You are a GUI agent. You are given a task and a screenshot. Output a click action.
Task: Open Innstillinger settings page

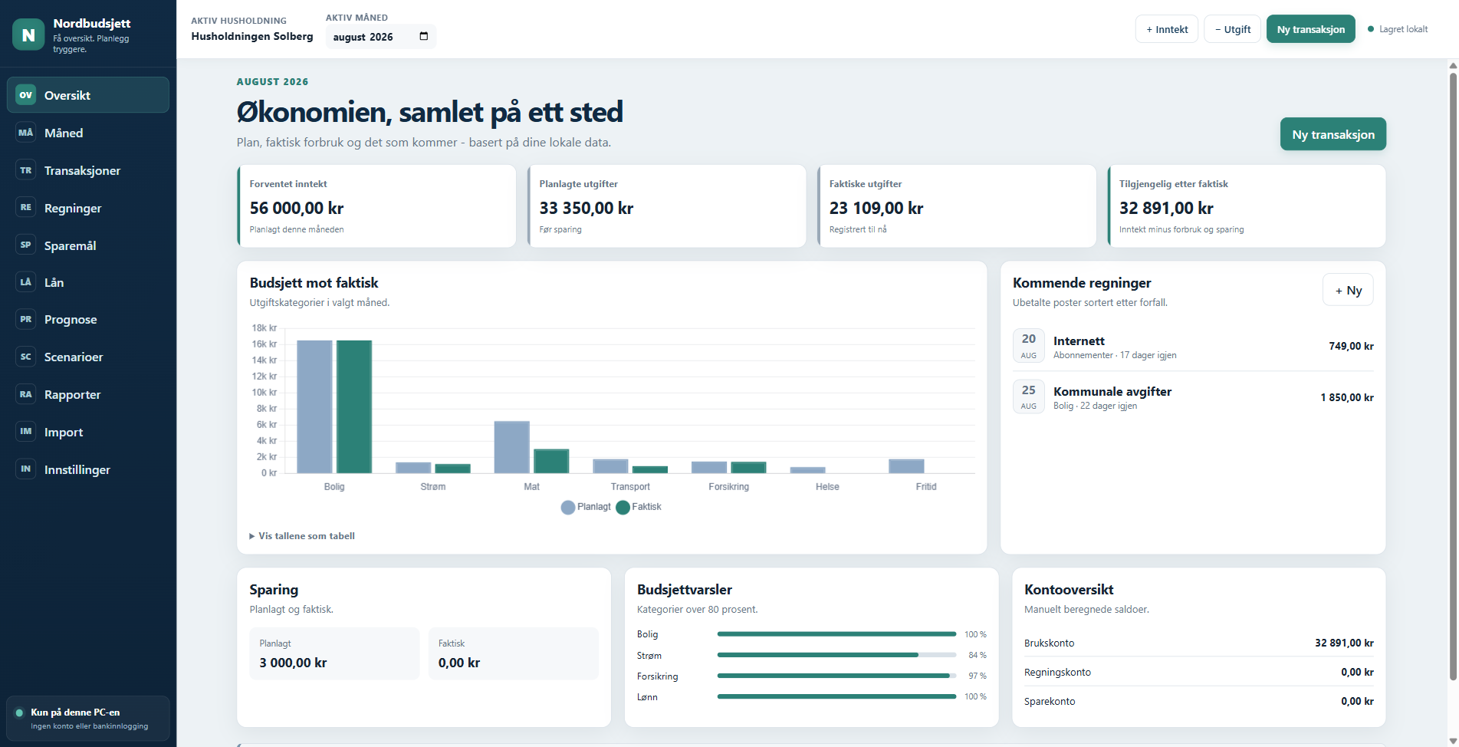pos(88,469)
